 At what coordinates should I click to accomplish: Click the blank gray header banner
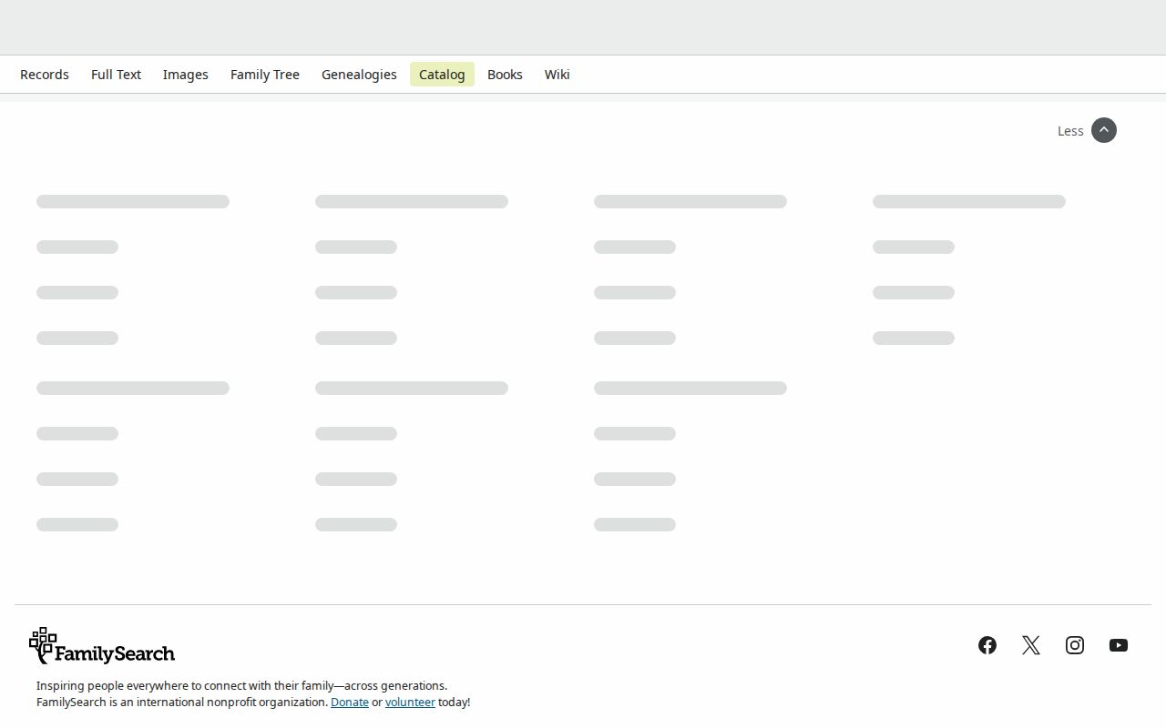[x=583, y=27]
